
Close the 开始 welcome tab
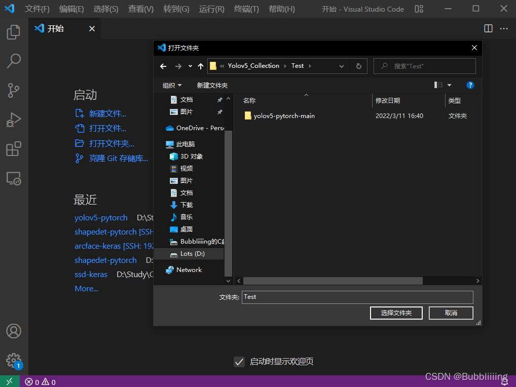(x=92, y=28)
